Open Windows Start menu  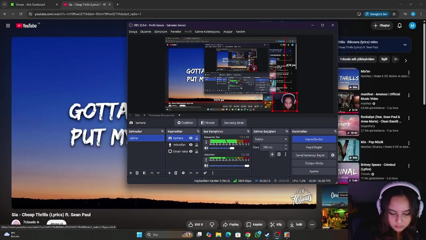pos(139,235)
